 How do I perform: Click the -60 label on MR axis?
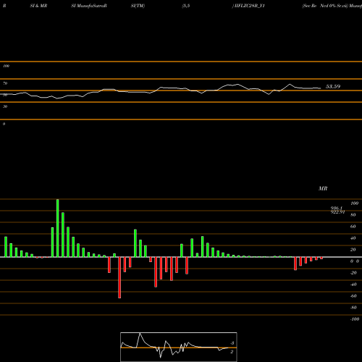pos(353,296)
